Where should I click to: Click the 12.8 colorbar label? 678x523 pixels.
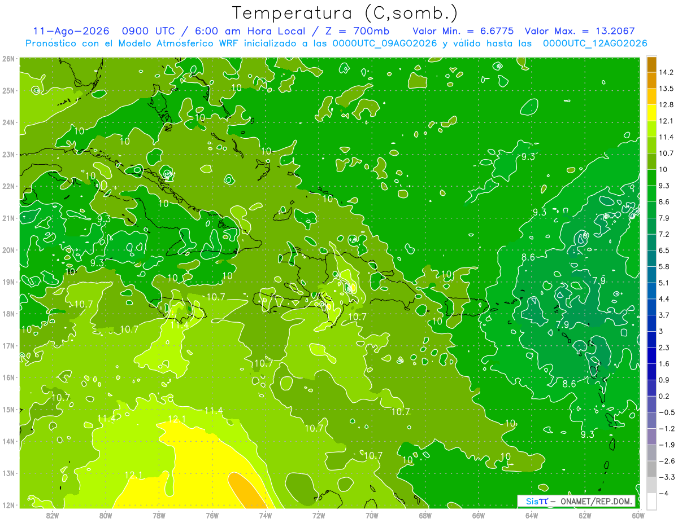pyautogui.click(x=667, y=104)
